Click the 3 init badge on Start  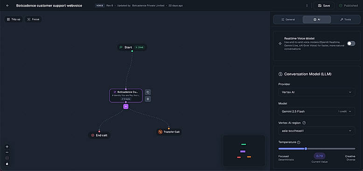pos(140,47)
